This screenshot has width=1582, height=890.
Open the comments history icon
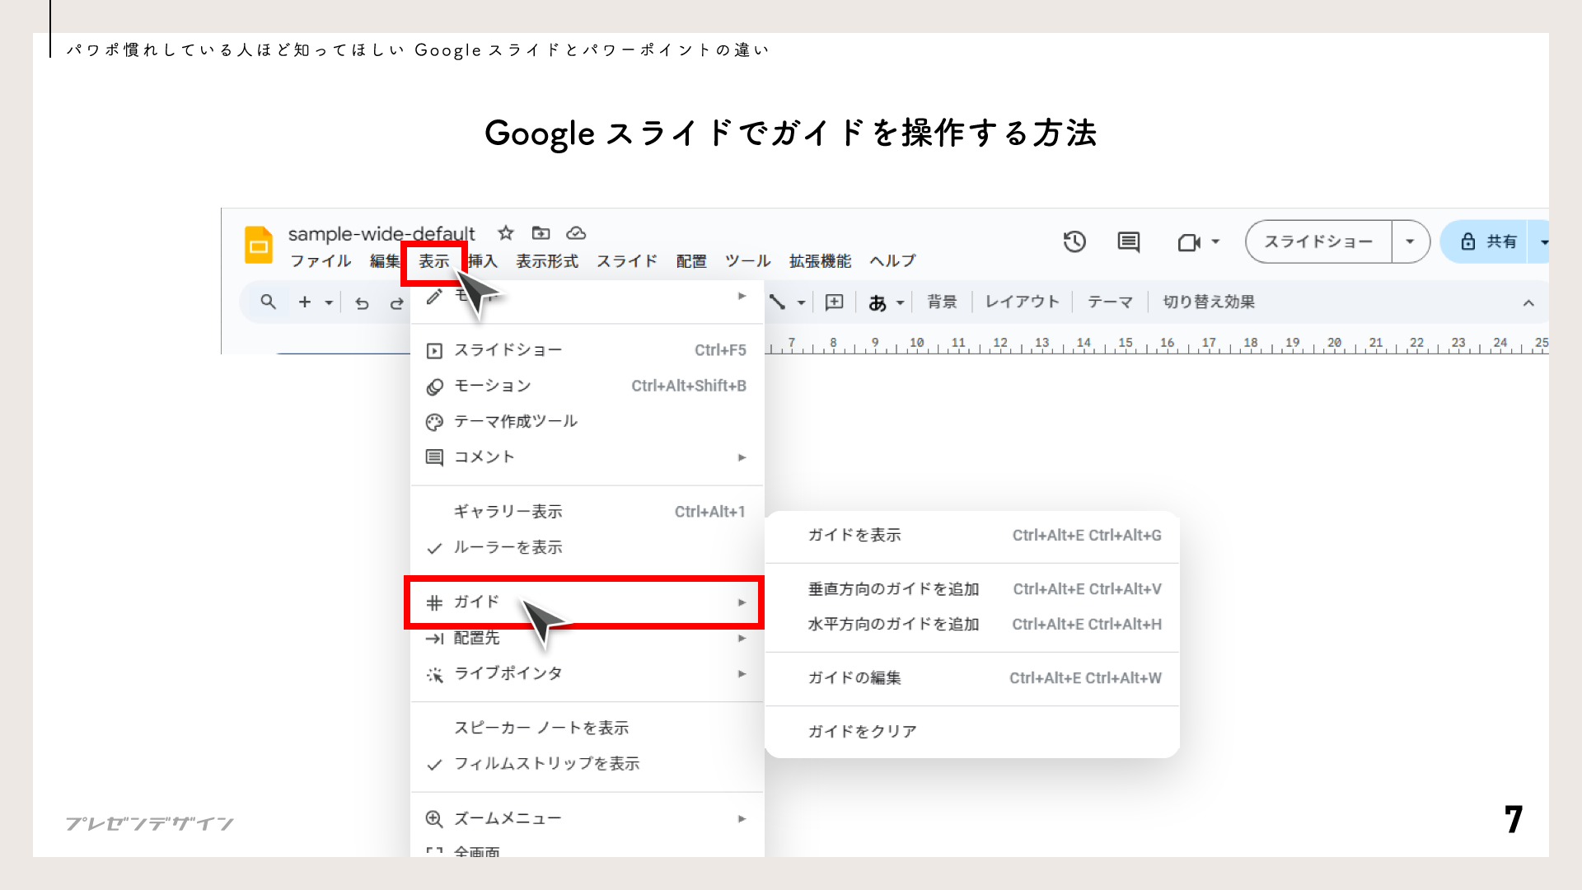1129,242
